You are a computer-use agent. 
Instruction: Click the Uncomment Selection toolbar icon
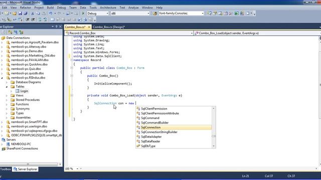(x=45, y=19)
